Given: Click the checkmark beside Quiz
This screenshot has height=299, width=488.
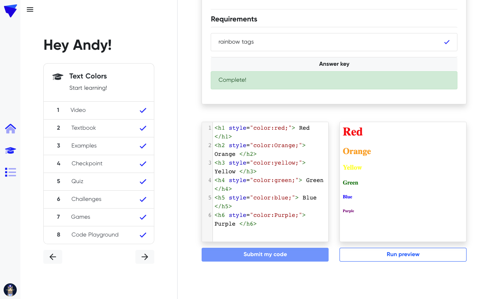Looking at the screenshot, I should pyautogui.click(x=143, y=182).
